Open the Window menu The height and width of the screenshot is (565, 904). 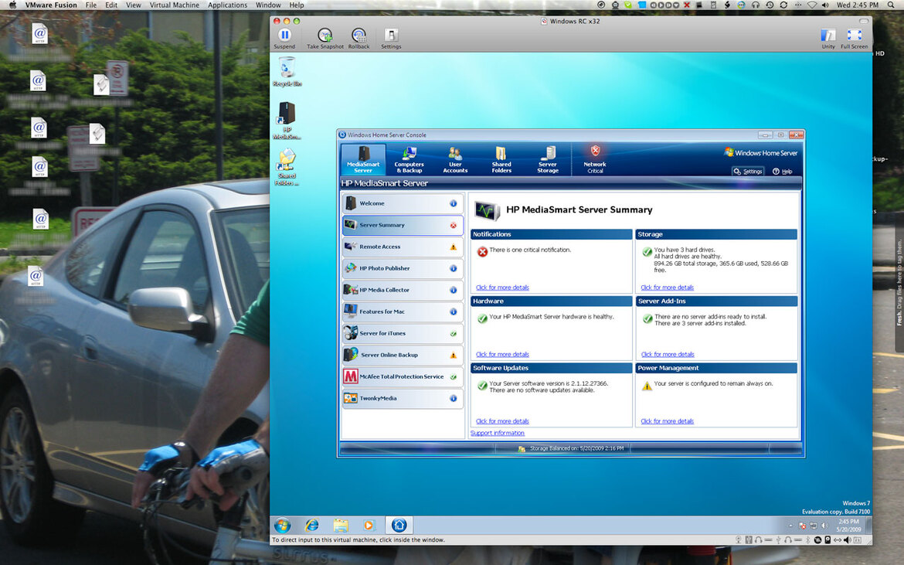[268, 5]
